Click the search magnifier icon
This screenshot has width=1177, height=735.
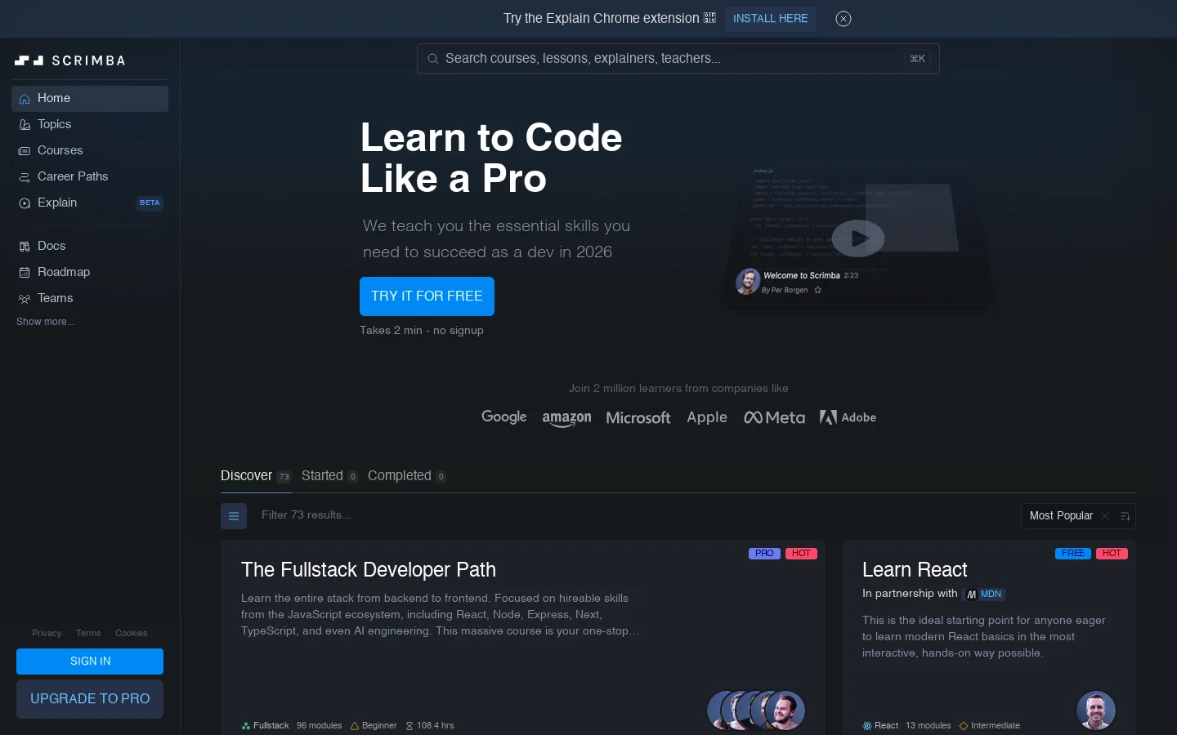[433, 59]
